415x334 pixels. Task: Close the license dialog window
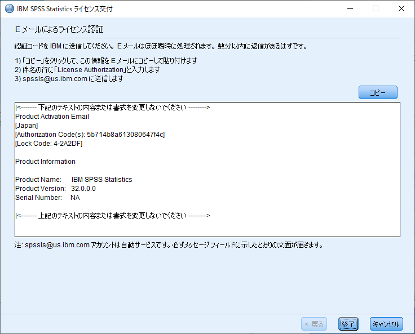(x=401, y=8)
